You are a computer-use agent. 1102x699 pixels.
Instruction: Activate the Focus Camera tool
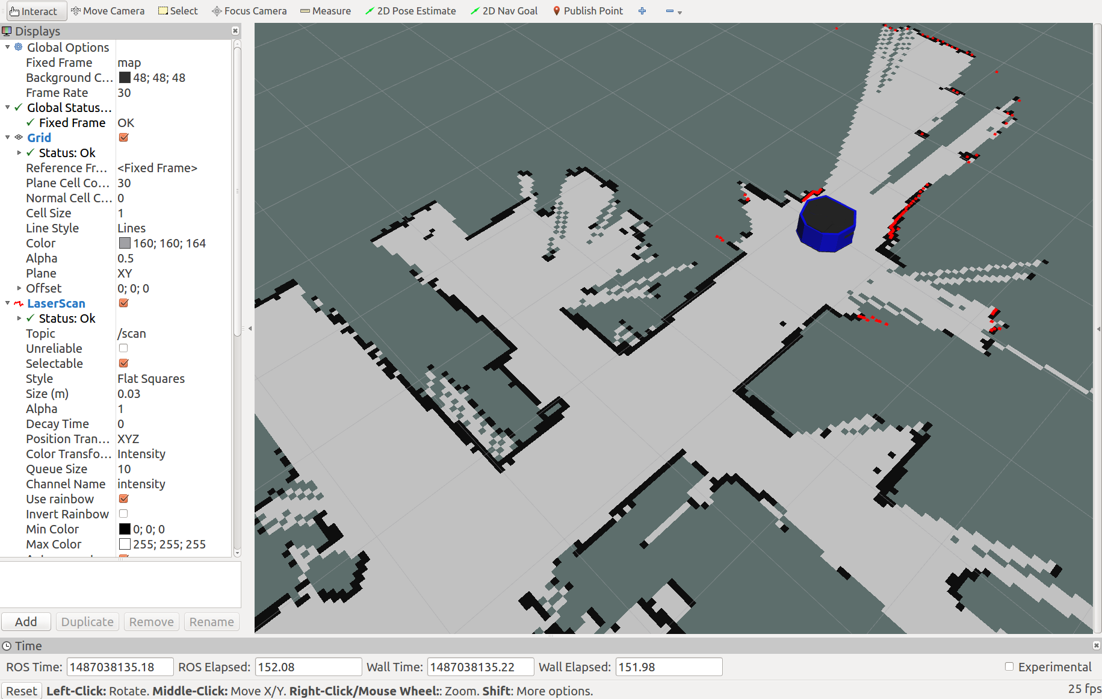click(x=250, y=11)
